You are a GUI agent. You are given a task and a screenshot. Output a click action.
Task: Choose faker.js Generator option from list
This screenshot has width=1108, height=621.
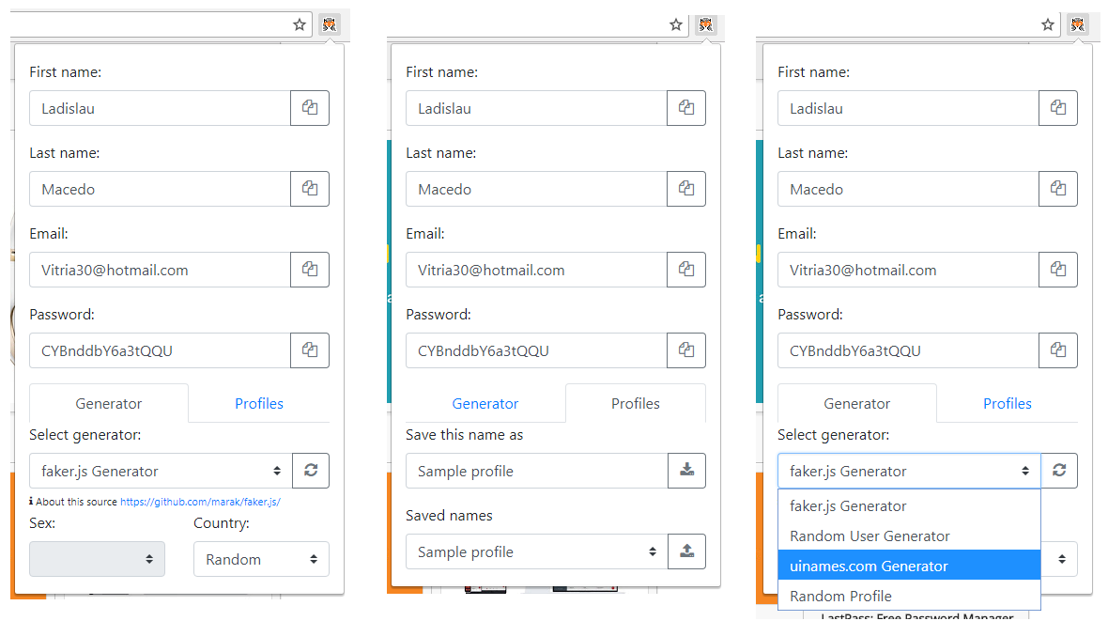coord(910,505)
